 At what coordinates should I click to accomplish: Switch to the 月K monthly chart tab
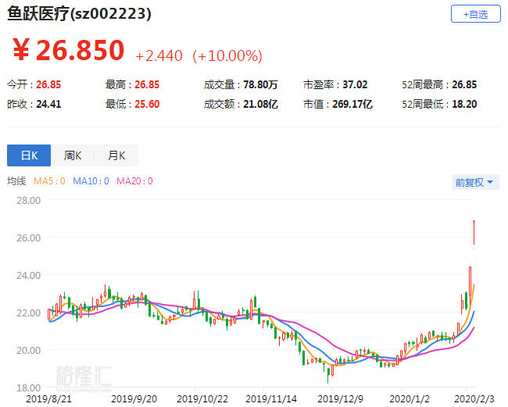coord(116,155)
